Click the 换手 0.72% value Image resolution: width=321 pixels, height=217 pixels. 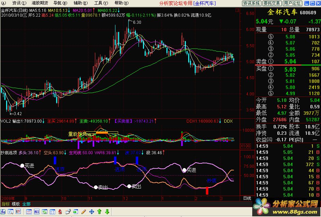280,127
